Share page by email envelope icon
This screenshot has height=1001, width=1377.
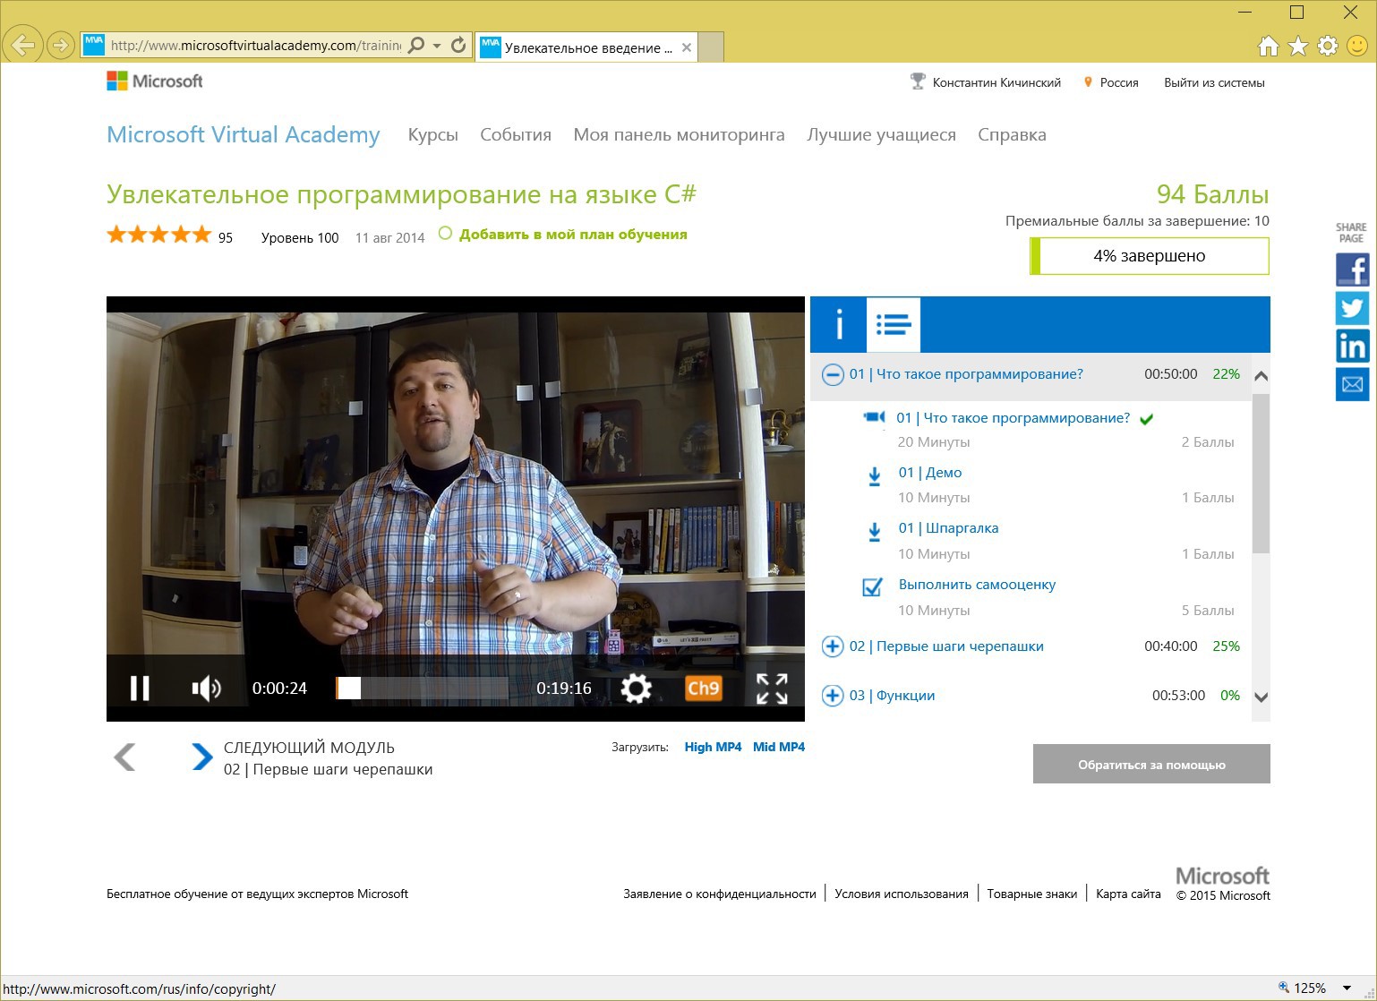click(x=1352, y=384)
